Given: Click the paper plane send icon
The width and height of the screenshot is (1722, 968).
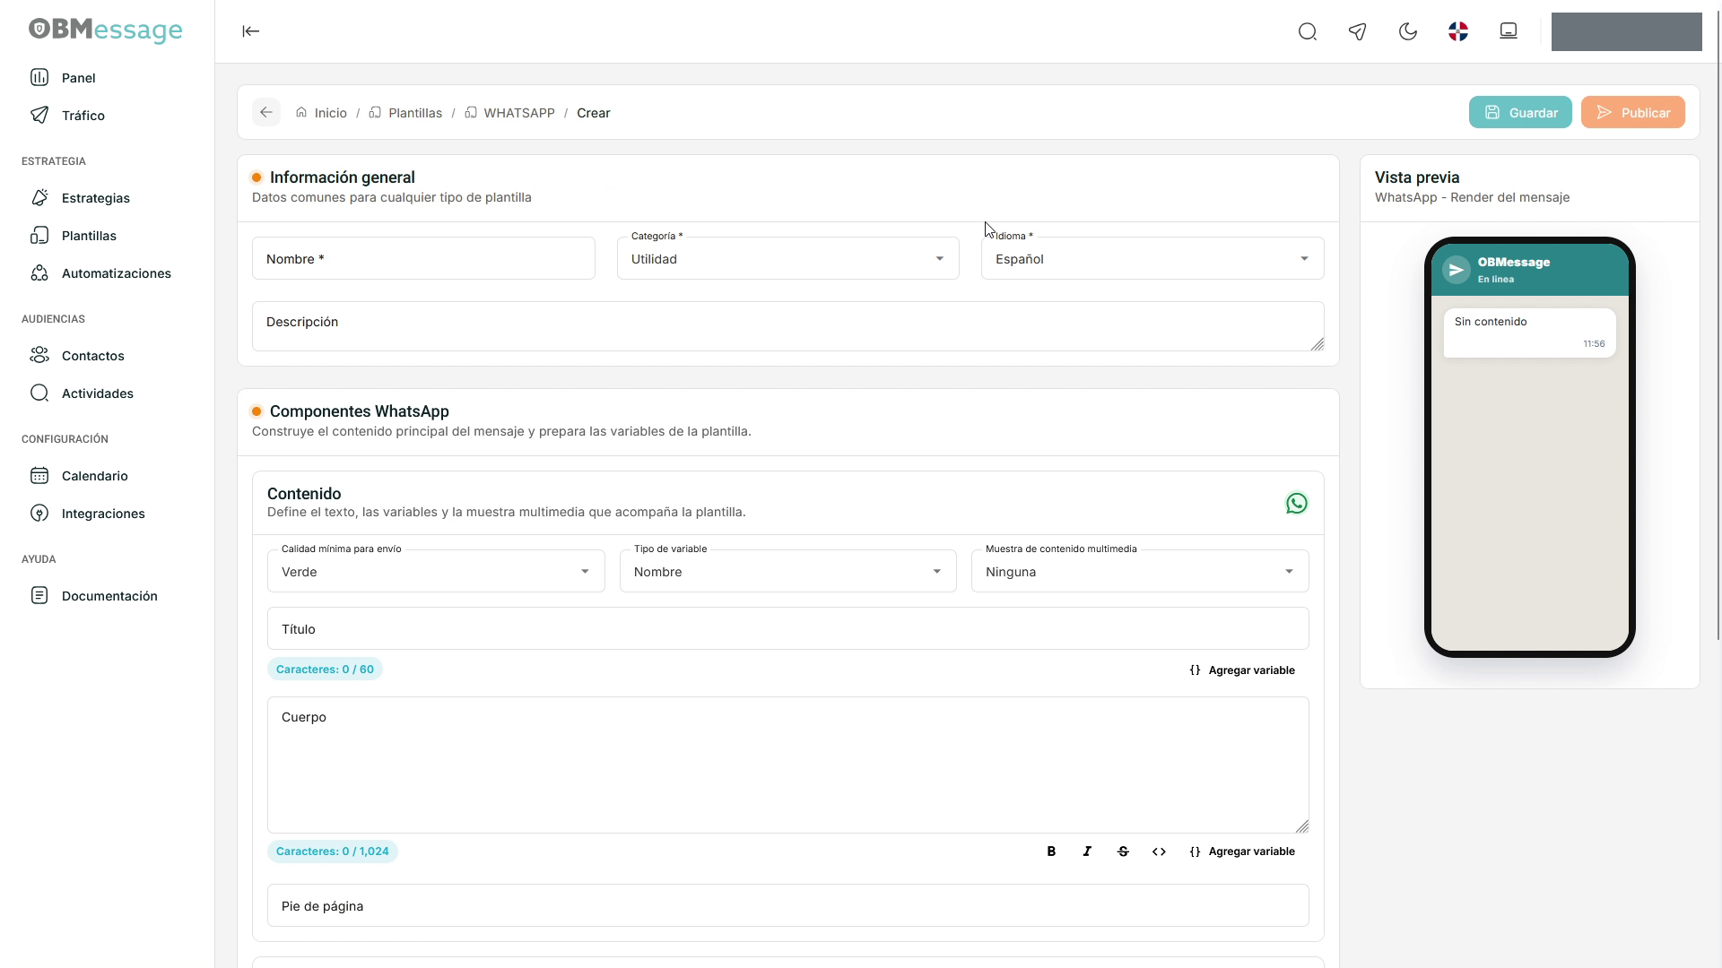Looking at the screenshot, I should 1358,32.
